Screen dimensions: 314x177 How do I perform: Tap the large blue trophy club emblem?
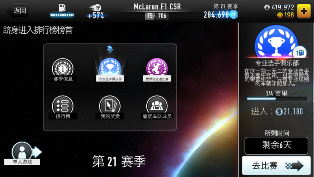point(276,41)
